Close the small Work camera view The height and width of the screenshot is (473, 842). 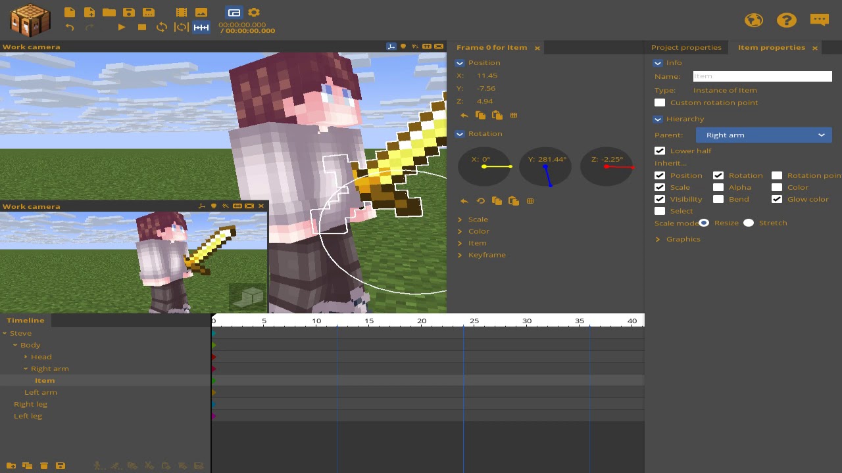(x=261, y=206)
